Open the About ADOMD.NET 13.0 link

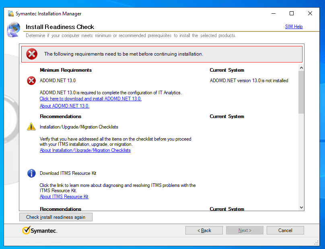tap(64, 106)
